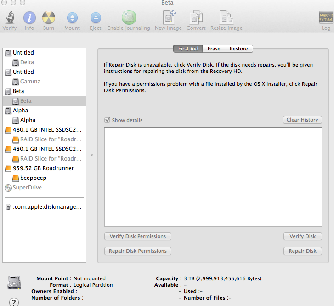This screenshot has height=306, width=334.
Task: Switch to the Restore tab
Action: point(239,49)
